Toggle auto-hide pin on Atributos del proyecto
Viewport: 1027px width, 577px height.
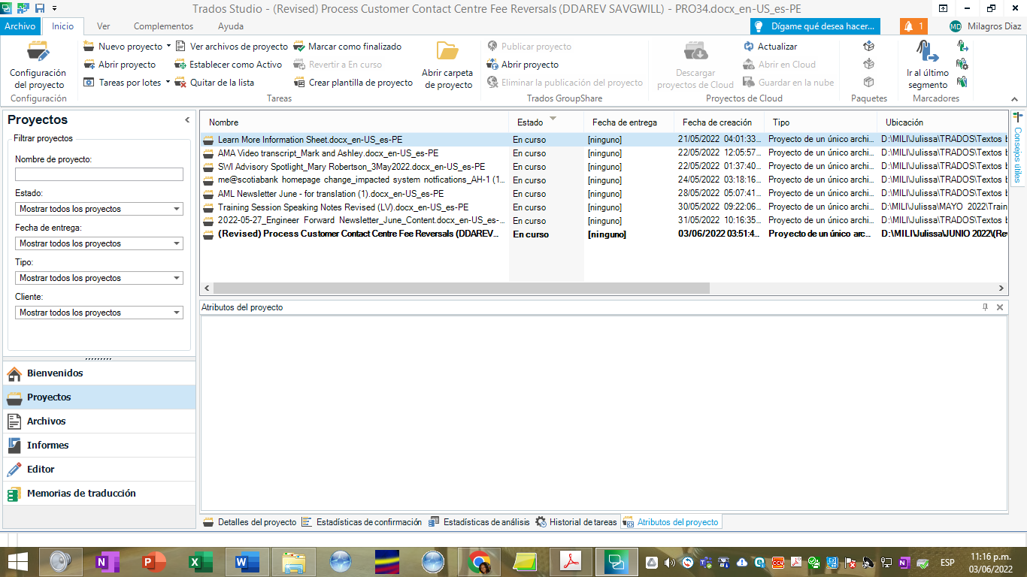[x=986, y=307]
